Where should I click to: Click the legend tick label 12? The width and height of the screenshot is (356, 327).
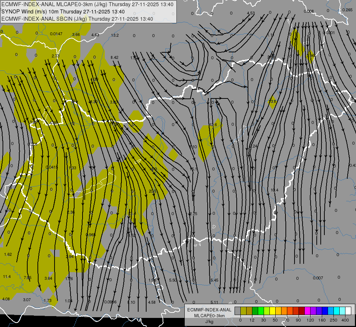[252, 320]
